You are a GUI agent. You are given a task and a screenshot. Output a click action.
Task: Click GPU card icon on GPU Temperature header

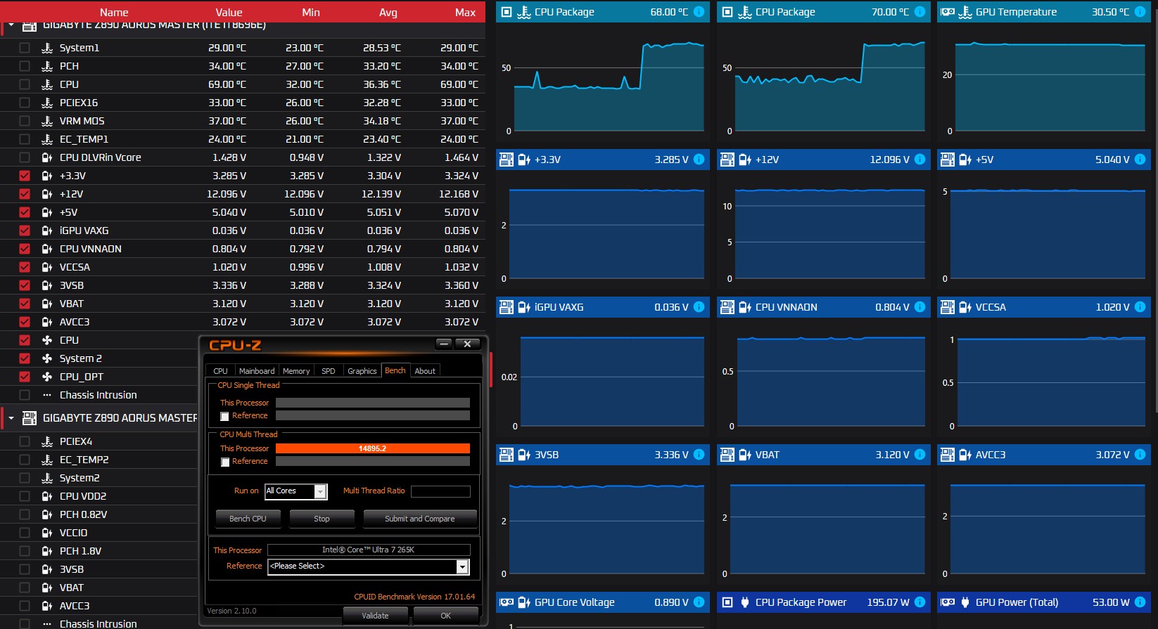click(948, 12)
